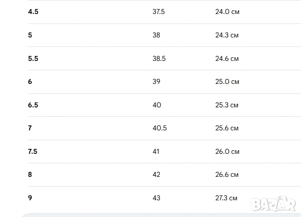301x217 pixels.
Task: Select the 24.3 см measurement
Action: pos(227,35)
